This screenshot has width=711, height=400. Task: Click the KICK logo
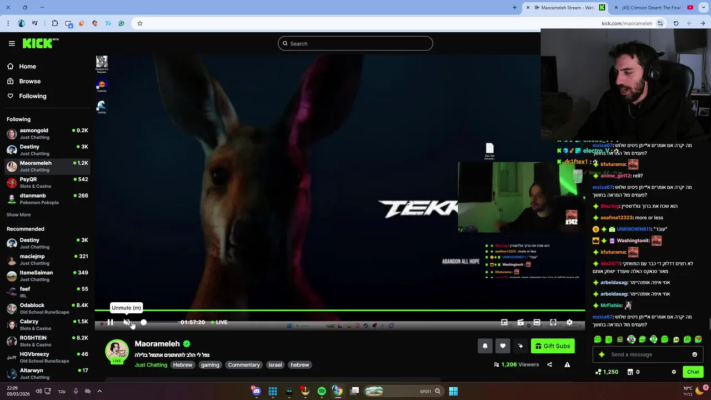41,43
